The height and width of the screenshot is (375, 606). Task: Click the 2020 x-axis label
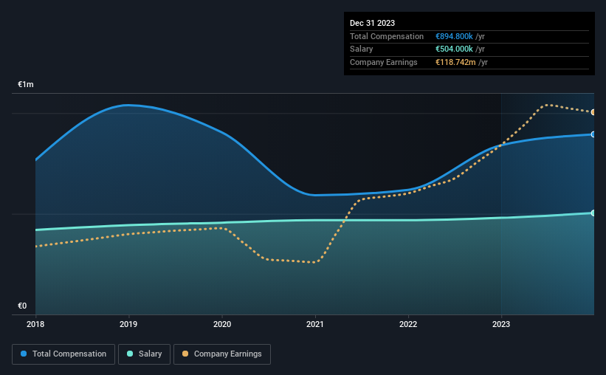pos(222,324)
